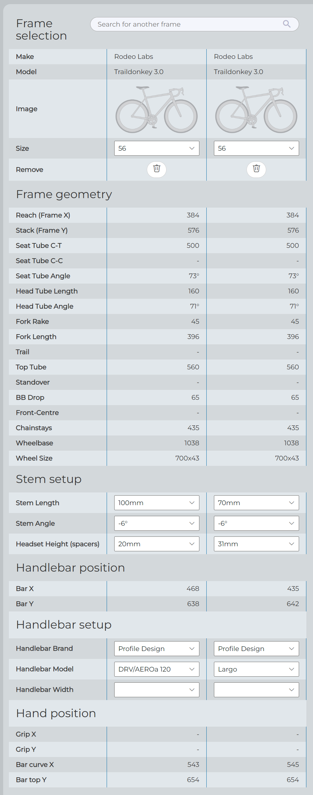Click the 'Wheelbase' row label
The width and height of the screenshot is (313, 795).
point(34,443)
